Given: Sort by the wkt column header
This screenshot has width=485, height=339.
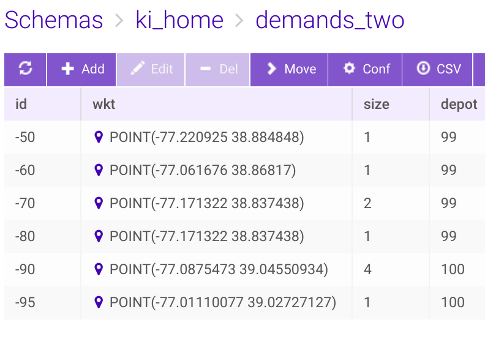Looking at the screenshot, I should pos(104,104).
